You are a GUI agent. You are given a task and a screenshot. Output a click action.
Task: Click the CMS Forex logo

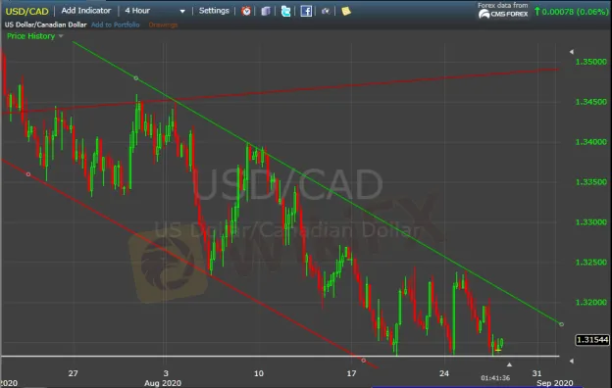click(x=503, y=14)
